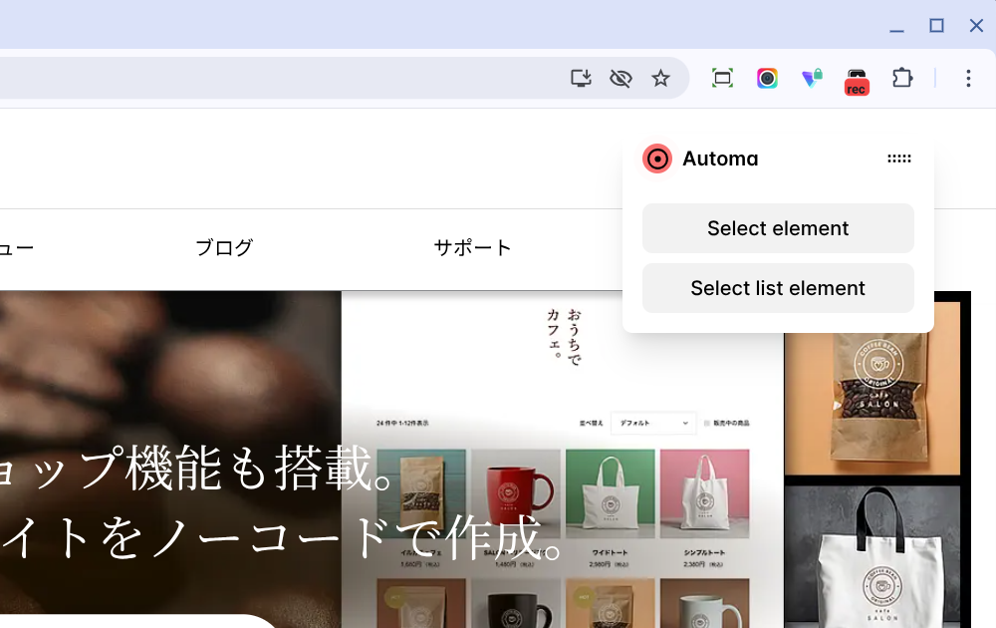Open the Chrome three-dot menu
996x628 pixels.
coord(968,78)
